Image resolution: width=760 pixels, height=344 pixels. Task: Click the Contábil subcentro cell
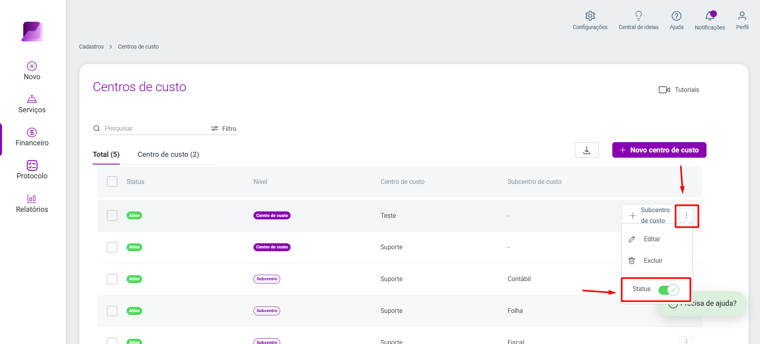519,279
